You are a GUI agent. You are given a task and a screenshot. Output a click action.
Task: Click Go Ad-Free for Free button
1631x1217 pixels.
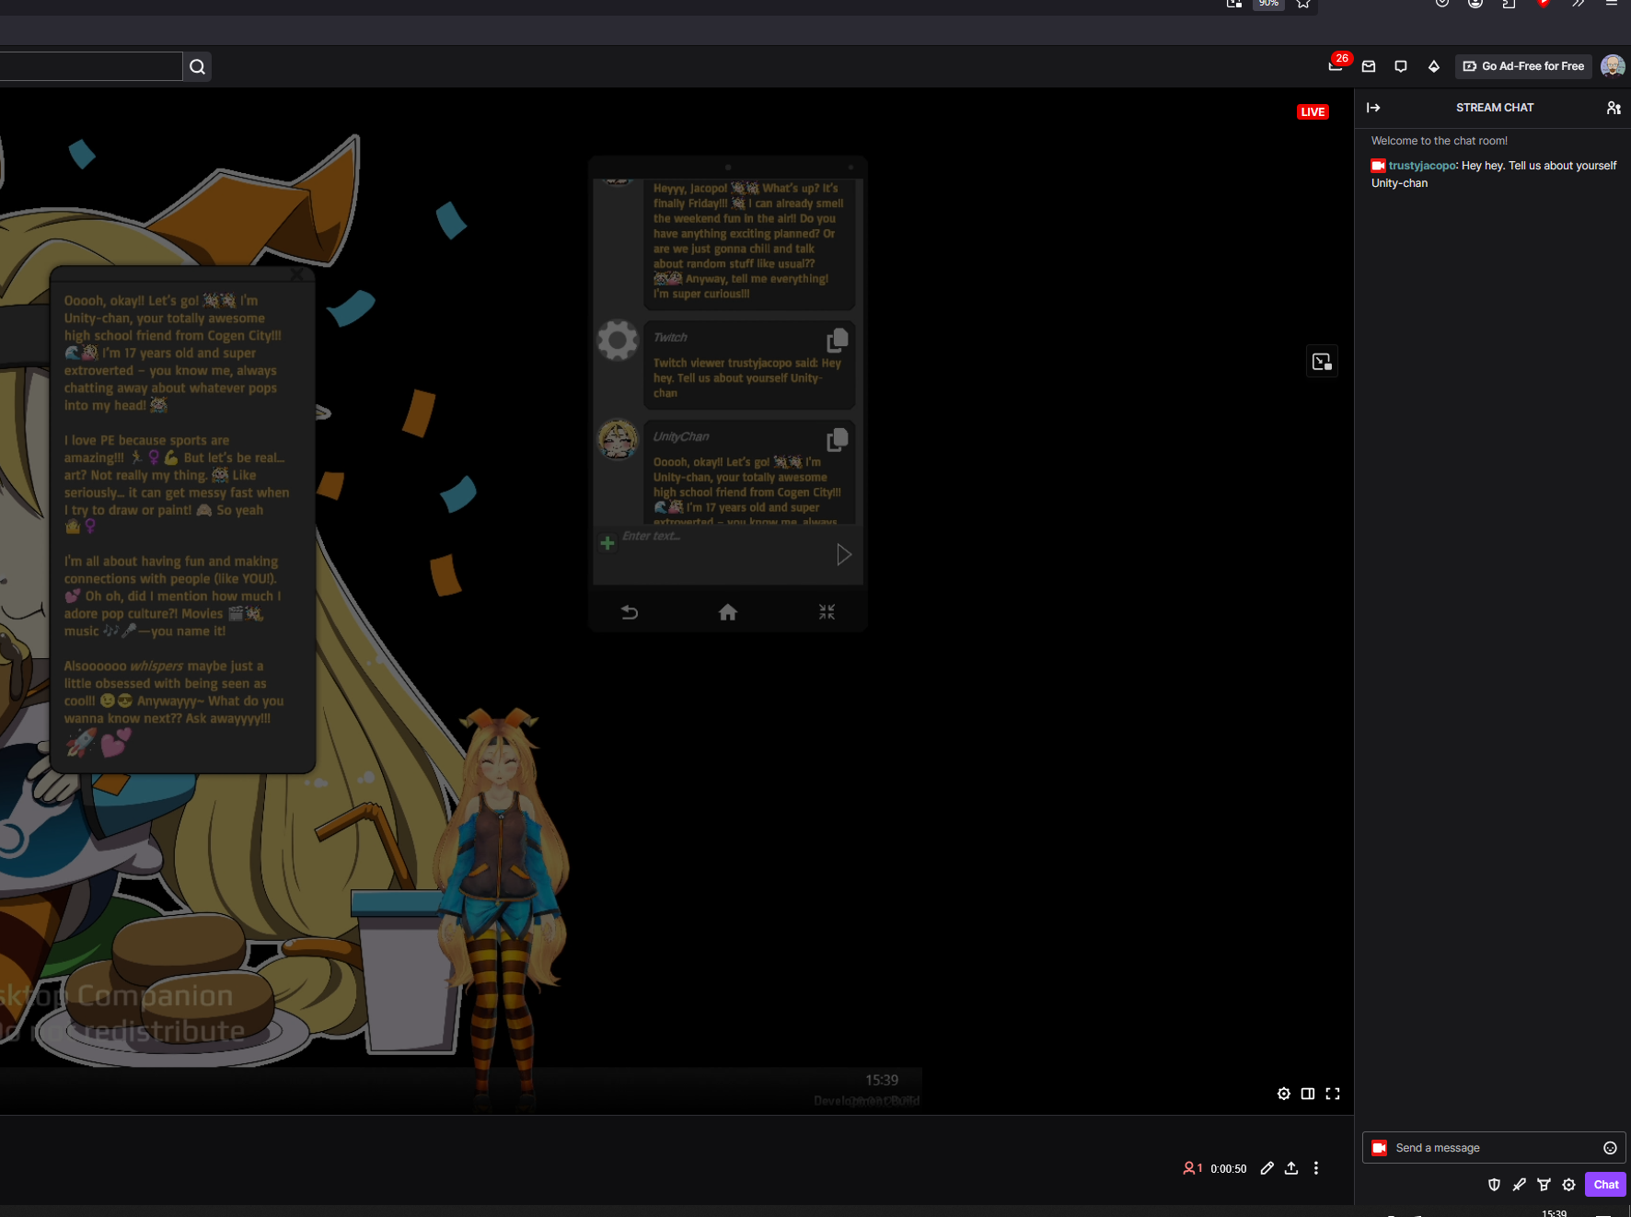(x=1523, y=66)
